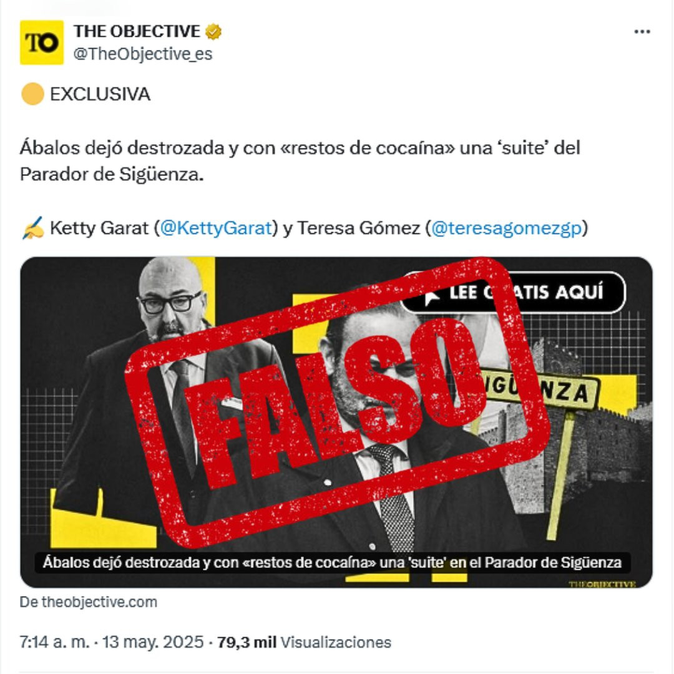Screen dimensions: 674x674
Task: Click the LEE GRATIS AQUÍ button
Action: pyautogui.click(x=512, y=293)
